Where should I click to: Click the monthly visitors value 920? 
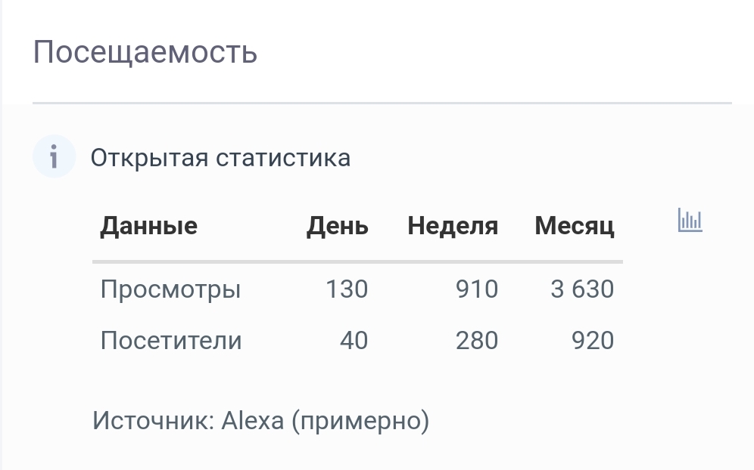point(593,340)
